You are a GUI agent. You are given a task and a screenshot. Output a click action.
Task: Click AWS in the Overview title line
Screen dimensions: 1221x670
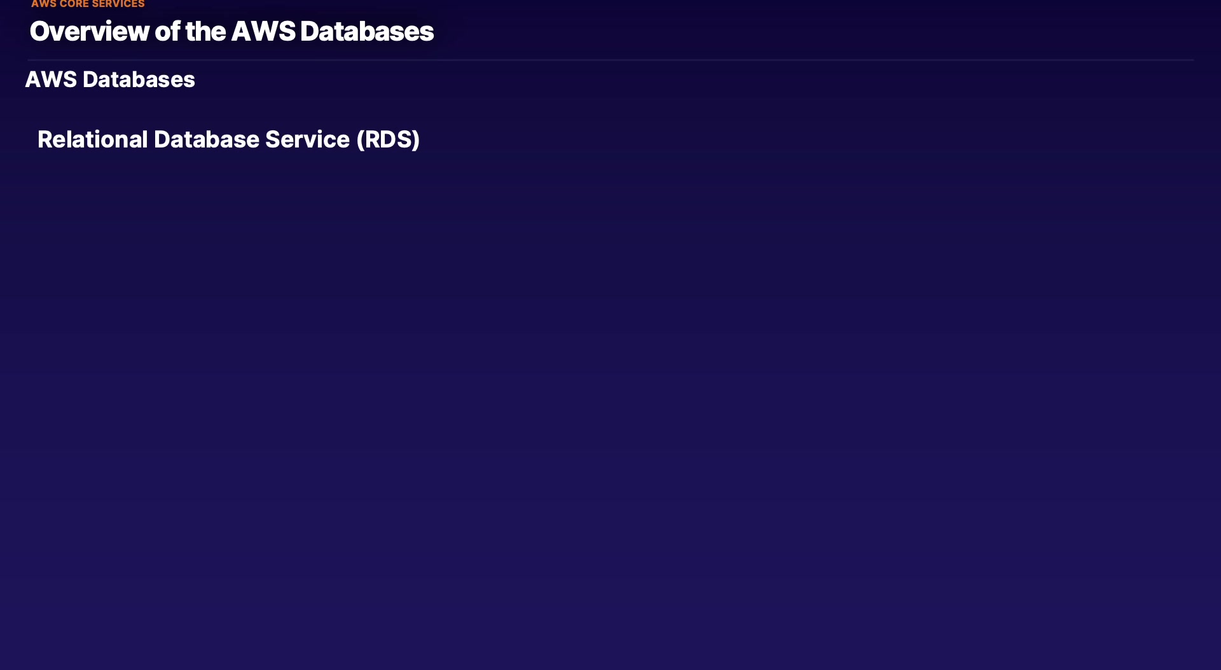[263, 31]
